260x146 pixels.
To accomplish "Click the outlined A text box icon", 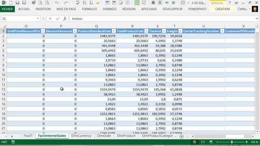I will [160, 3].
